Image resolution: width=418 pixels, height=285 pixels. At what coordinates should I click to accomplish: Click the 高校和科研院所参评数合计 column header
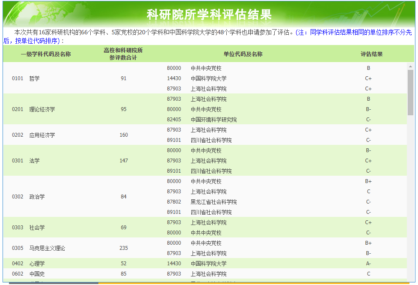coord(123,54)
